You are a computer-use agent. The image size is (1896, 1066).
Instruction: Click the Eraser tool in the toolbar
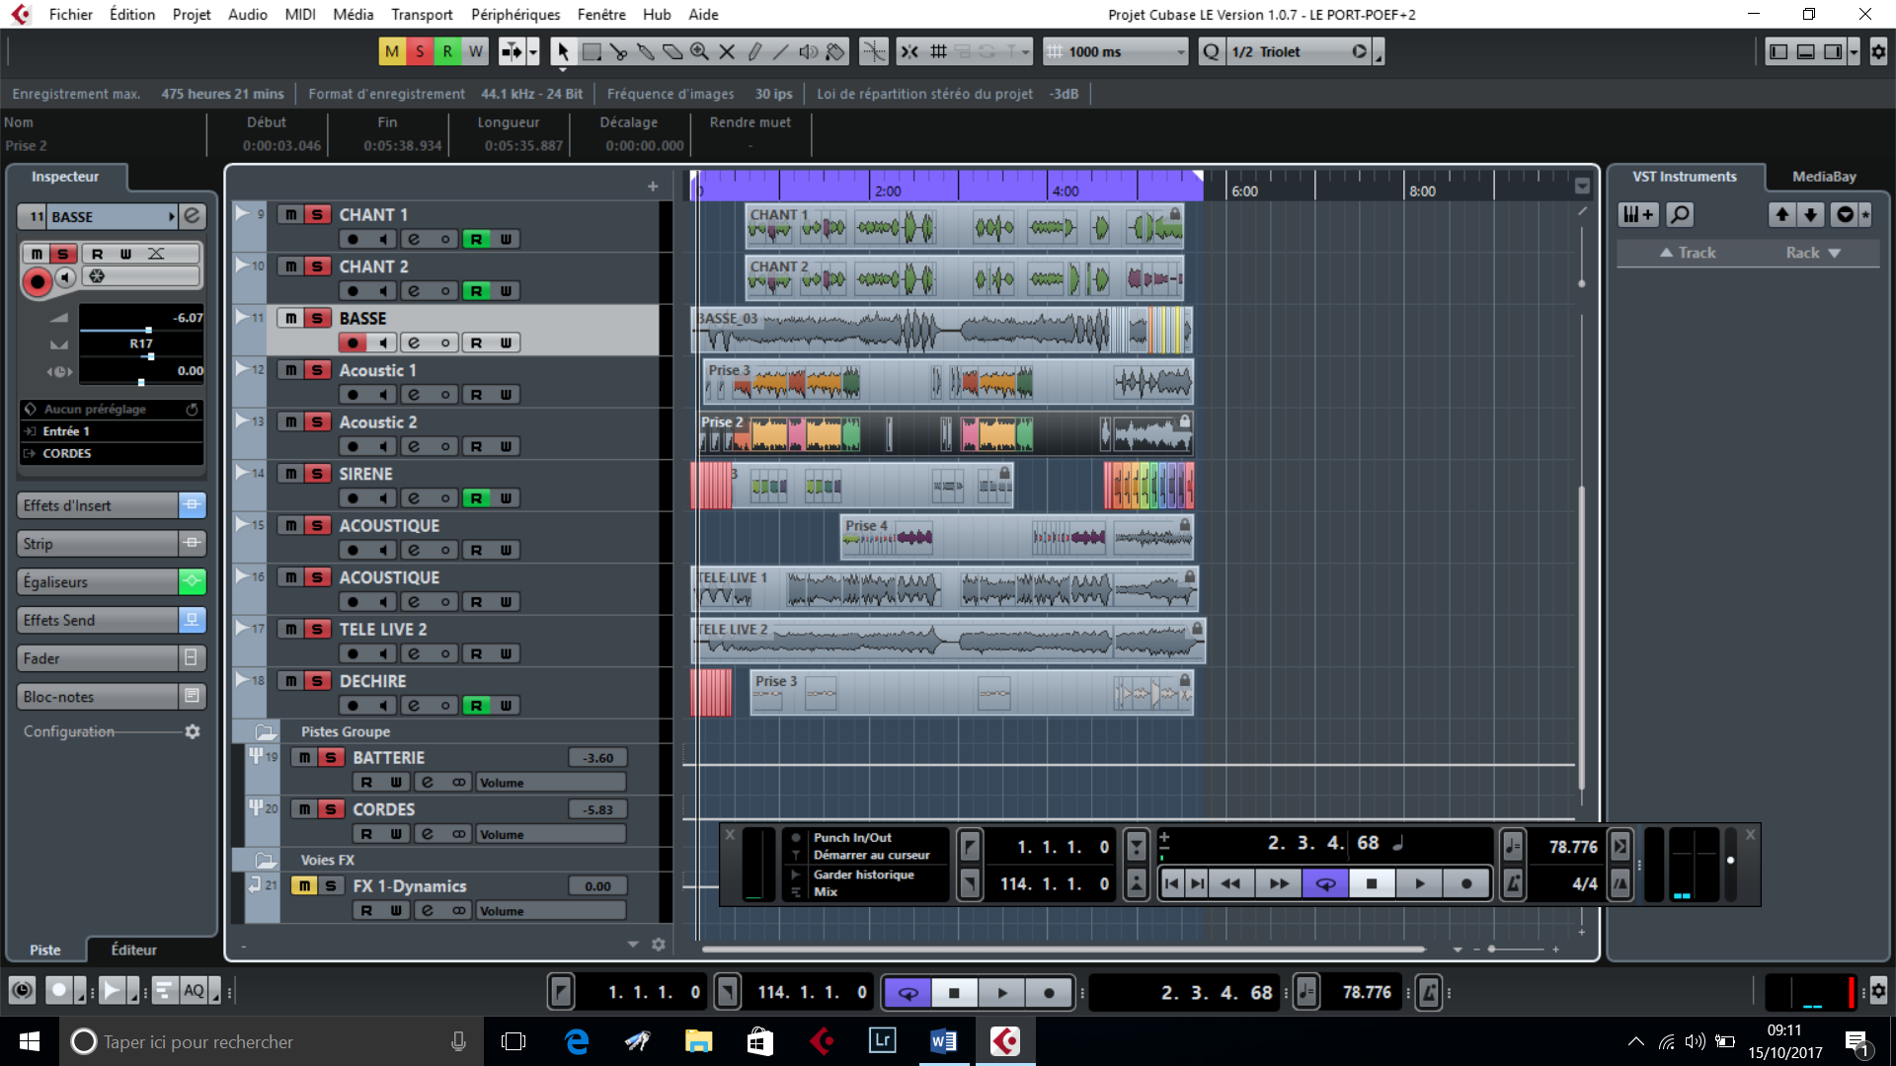pyautogui.click(x=673, y=51)
